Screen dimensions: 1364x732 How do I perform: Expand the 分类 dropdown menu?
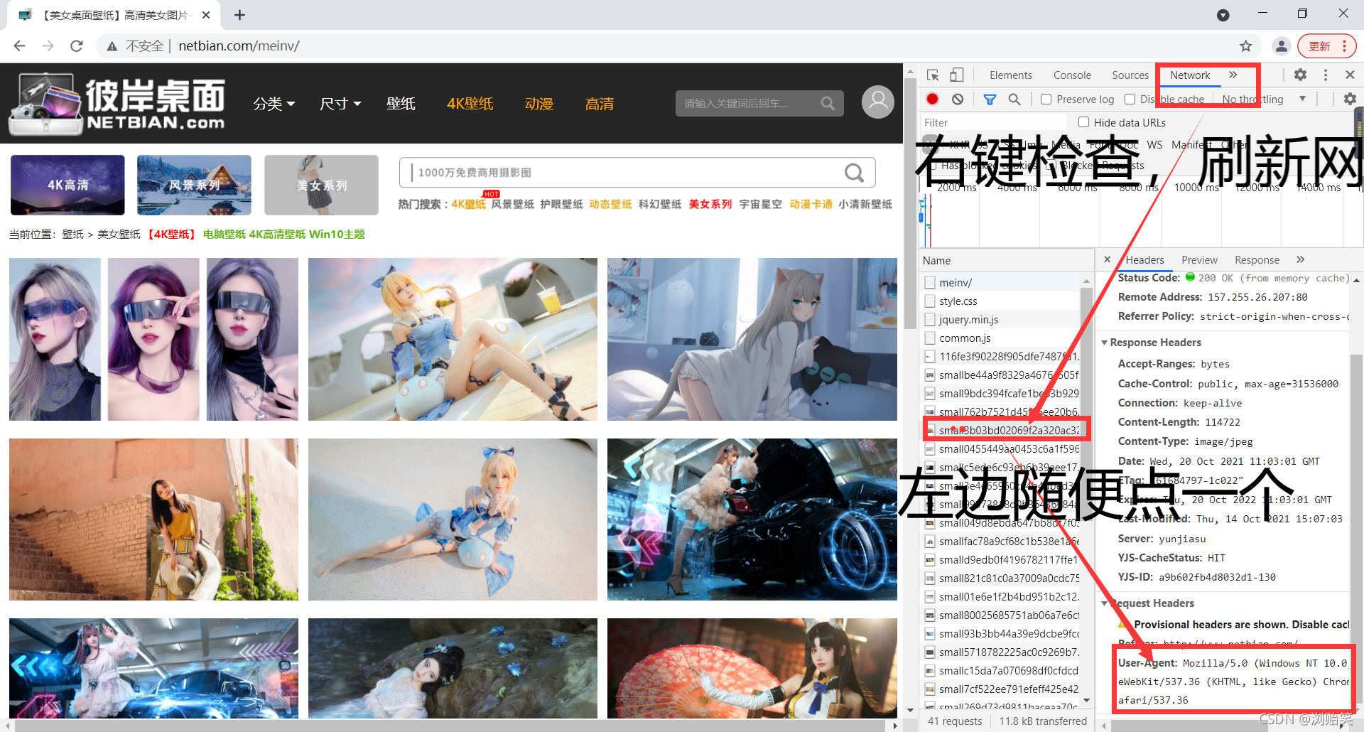(x=274, y=104)
